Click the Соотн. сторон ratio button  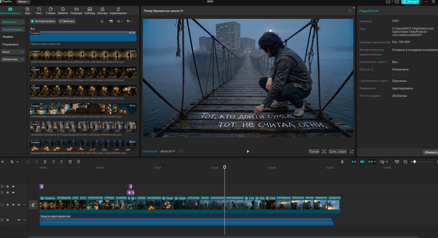pos(337,152)
